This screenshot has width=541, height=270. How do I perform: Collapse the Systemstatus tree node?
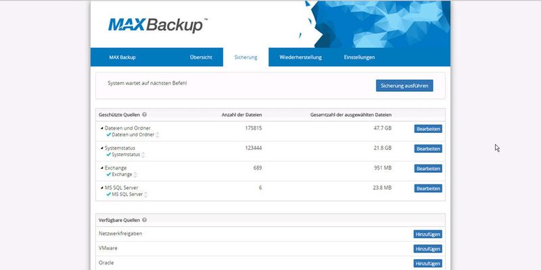[x=102, y=148]
